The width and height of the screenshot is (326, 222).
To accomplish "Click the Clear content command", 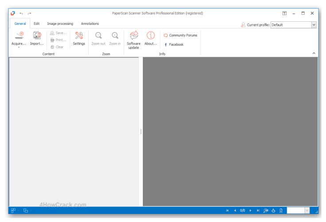I will click(57, 47).
